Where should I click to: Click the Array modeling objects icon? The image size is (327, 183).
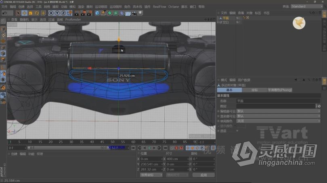(116, 13)
